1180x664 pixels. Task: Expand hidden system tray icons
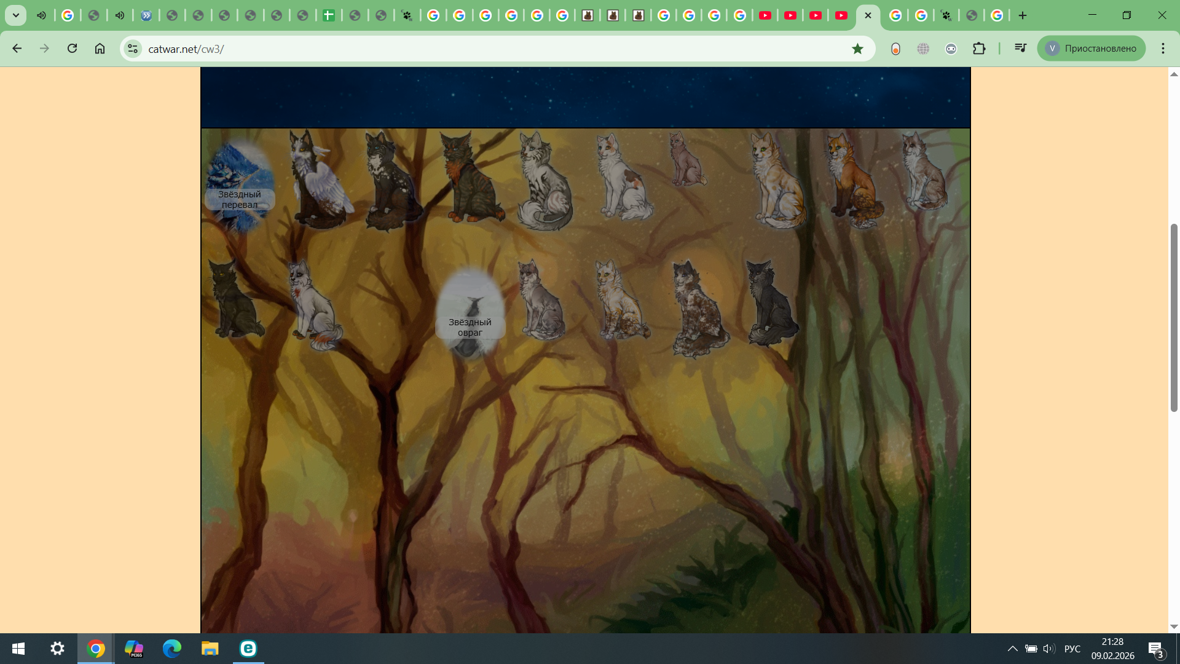pyautogui.click(x=1012, y=649)
